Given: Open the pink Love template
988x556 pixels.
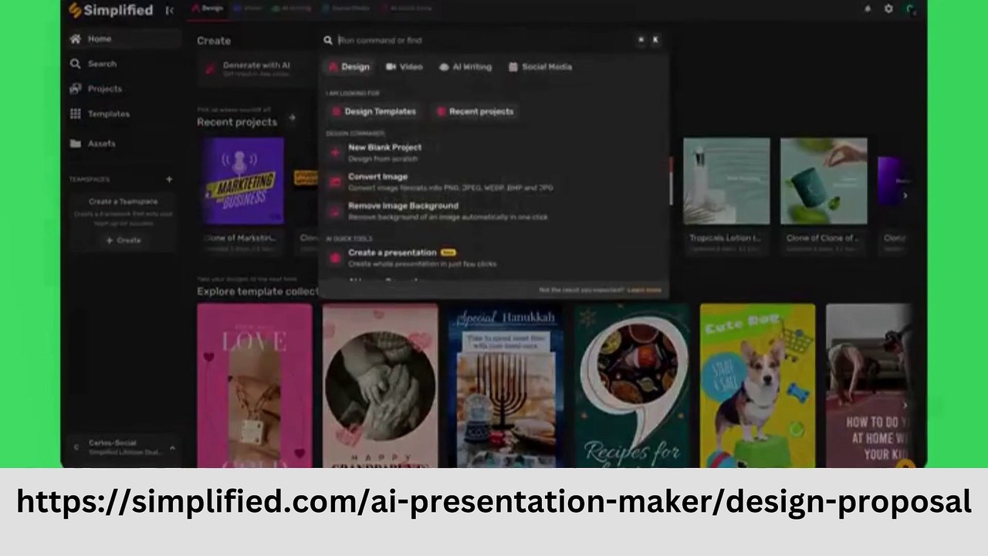Looking at the screenshot, I should click(x=255, y=385).
